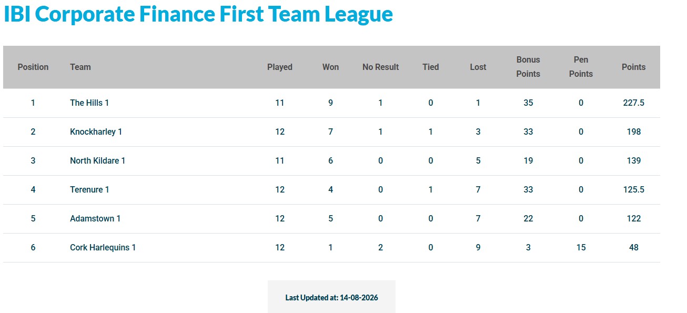Open The Hills 1 team entry

point(89,103)
